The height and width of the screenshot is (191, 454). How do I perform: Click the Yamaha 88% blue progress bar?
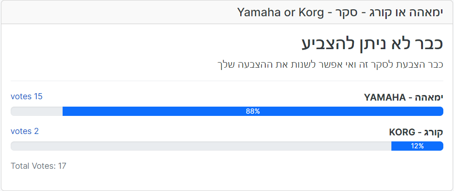pyautogui.click(x=253, y=111)
